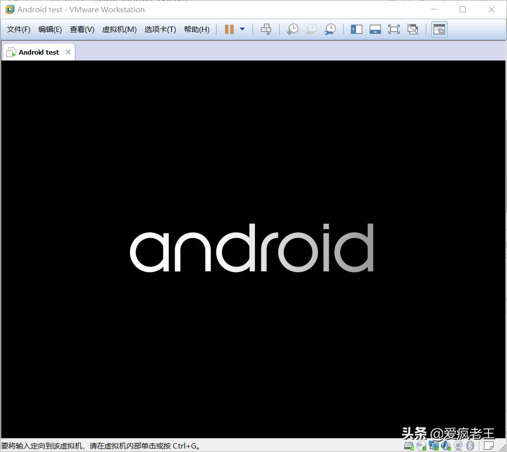Revert the virtual machine to its snapshot
The width and height of the screenshot is (507, 452).
coord(312,30)
